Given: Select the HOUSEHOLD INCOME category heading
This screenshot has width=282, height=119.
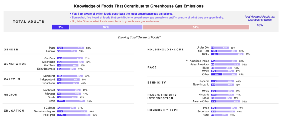Looking at the screenshot, I should point(166,50).
